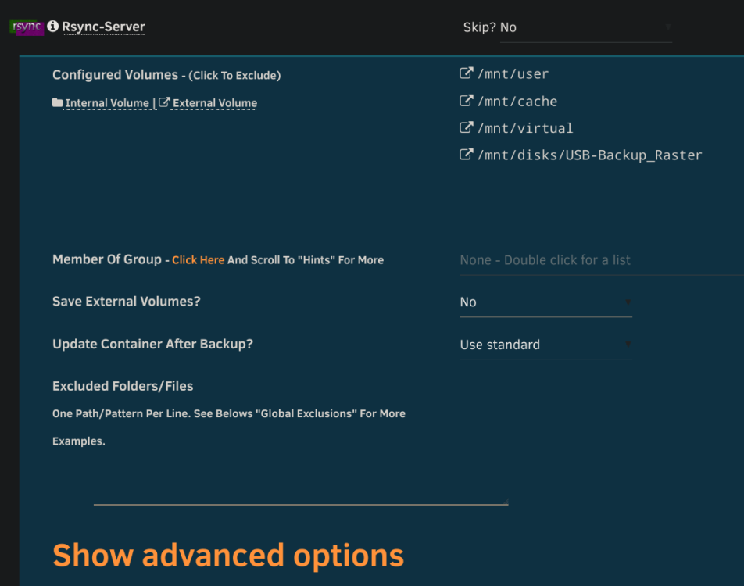
Task: Click the External Volume legend label
Action: [x=215, y=103]
